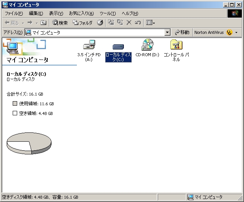Click the 合計サイズ: 16.1 GB text
Image resolution: width=244 pixels, height=202 pixels.
coord(25,94)
